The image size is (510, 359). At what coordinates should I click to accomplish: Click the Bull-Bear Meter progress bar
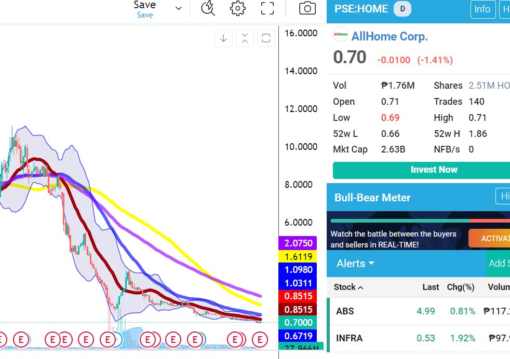(420, 221)
